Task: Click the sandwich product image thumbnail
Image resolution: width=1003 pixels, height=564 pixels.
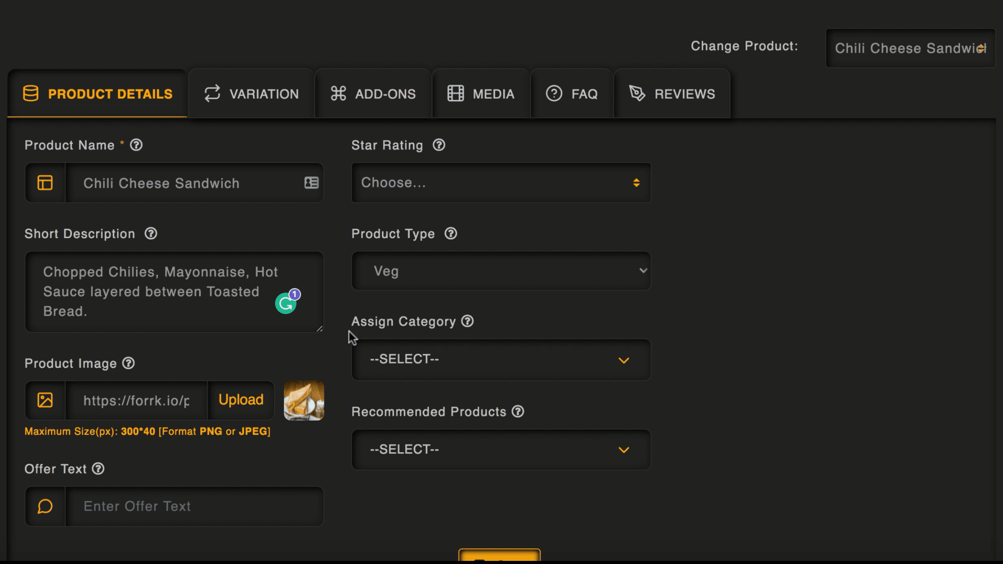Action: [304, 400]
